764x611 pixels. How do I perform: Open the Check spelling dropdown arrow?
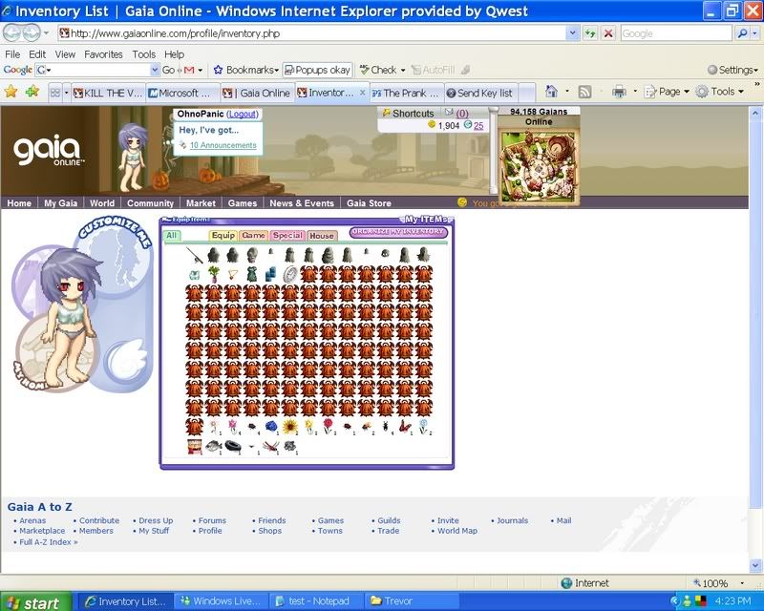point(403,70)
